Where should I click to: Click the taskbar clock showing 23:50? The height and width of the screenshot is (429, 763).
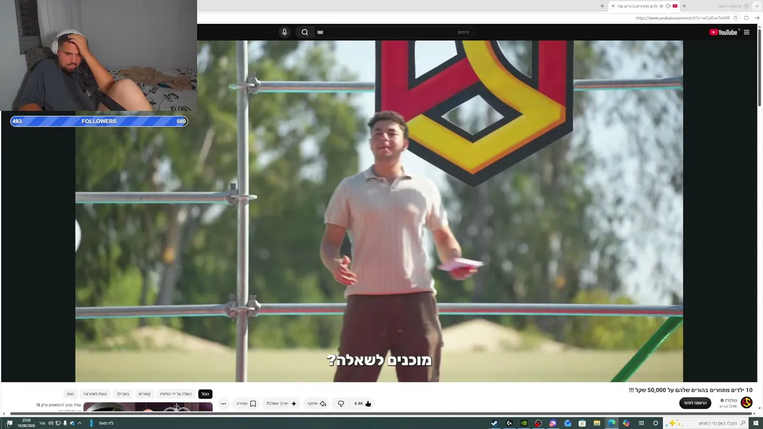click(x=26, y=423)
